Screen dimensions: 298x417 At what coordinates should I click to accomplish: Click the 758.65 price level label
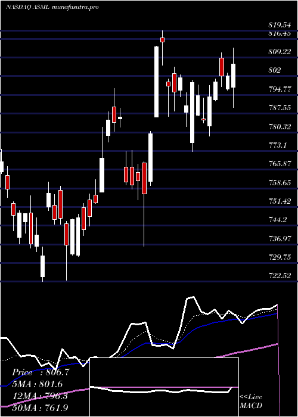click(280, 182)
